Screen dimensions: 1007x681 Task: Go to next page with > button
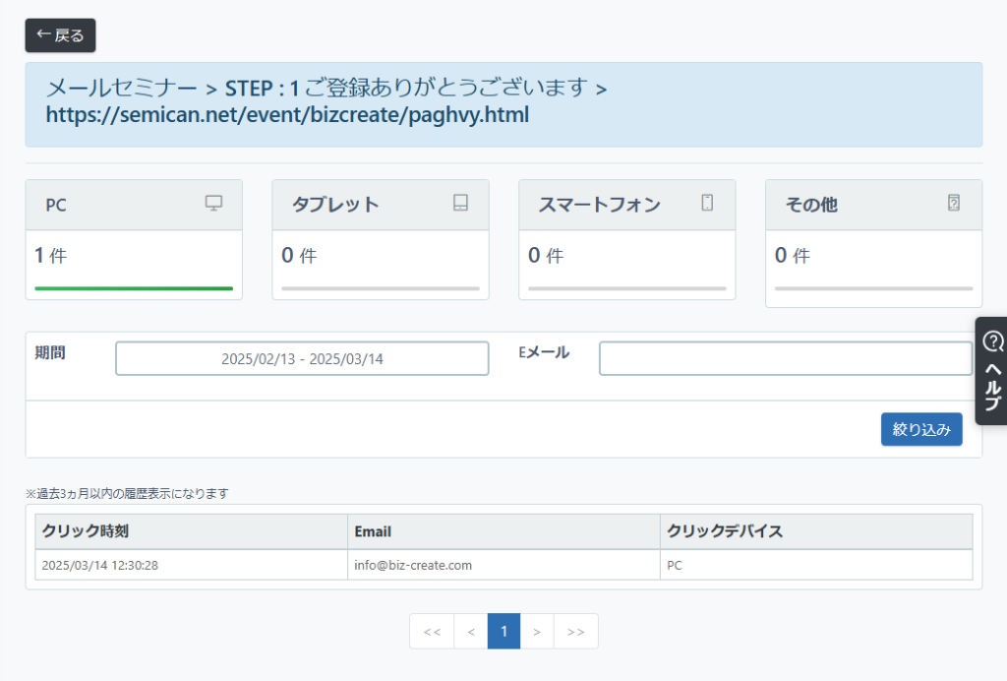[x=537, y=632]
